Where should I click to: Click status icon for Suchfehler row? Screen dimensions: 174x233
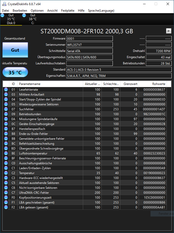coord(6,109)
